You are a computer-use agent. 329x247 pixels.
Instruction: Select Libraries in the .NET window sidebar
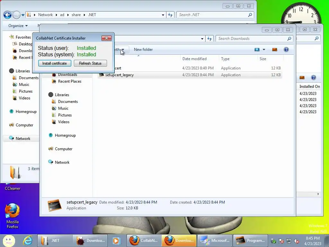click(23, 71)
